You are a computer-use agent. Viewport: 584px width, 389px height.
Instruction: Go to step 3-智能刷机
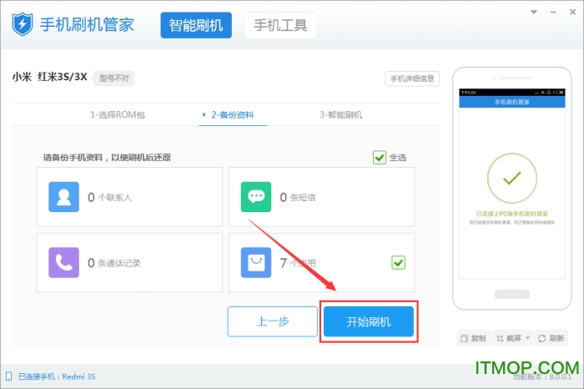[x=340, y=114]
